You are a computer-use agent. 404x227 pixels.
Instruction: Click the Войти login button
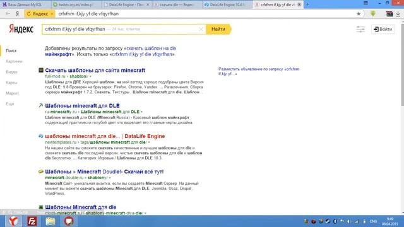(383, 29)
